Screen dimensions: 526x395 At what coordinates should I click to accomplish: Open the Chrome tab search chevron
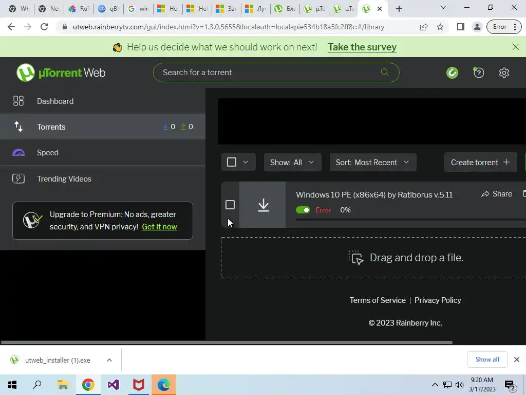[443, 7]
